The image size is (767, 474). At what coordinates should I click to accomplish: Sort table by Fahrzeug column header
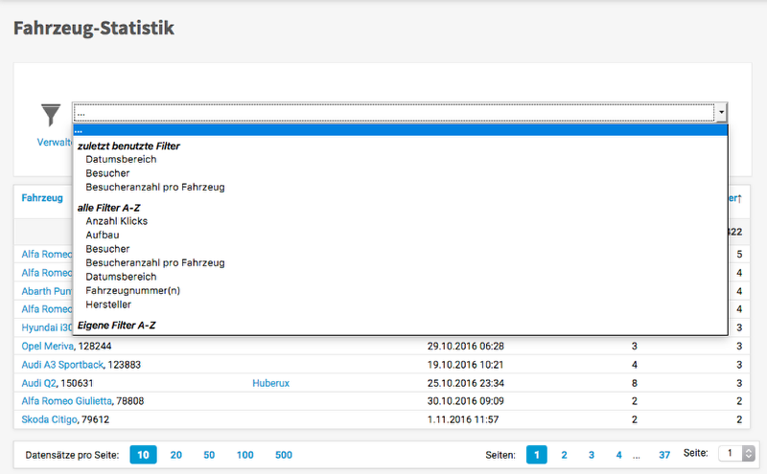click(41, 198)
